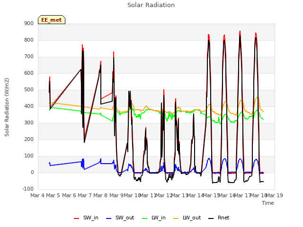303x227 pixels.
Task: Click the Mar 5 x-axis tick label
Action: (x=53, y=195)
